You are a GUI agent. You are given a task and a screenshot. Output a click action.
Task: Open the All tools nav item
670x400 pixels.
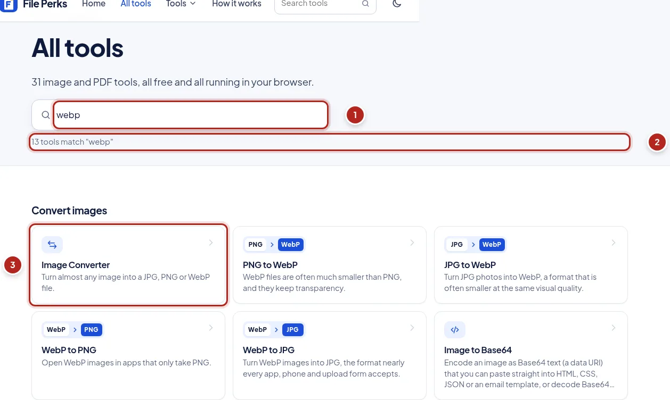point(136,4)
